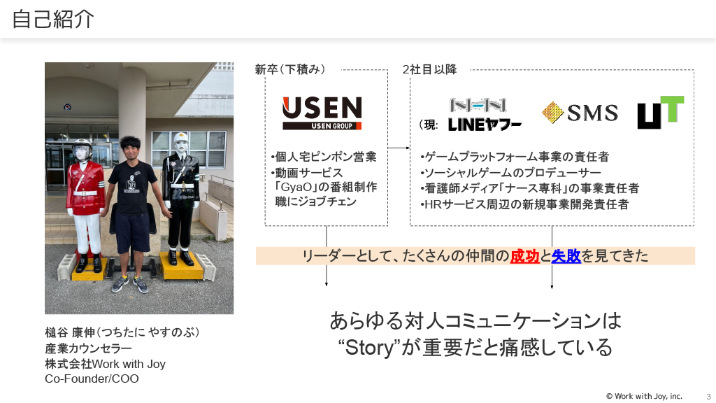716x403 pixels.
Task: Click the 新卒(下積み) section label
Action: click(x=290, y=69)
